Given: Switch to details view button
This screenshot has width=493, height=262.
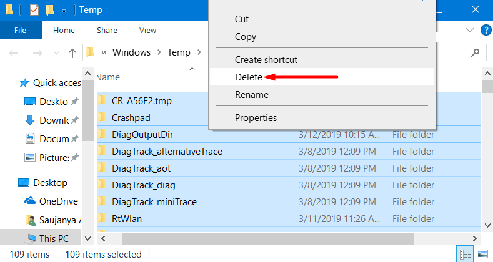Looking at the screenshot, I should coord(466,254).
